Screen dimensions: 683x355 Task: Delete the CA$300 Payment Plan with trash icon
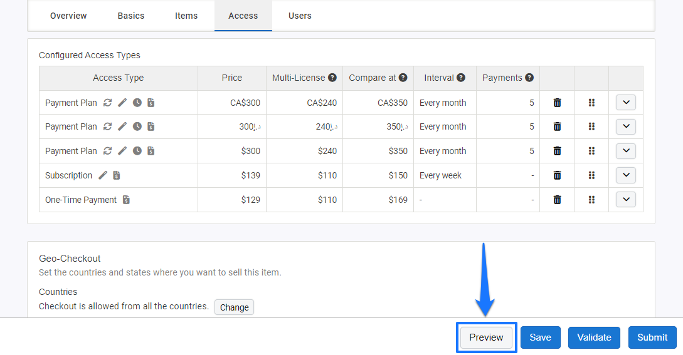point(557,103)
